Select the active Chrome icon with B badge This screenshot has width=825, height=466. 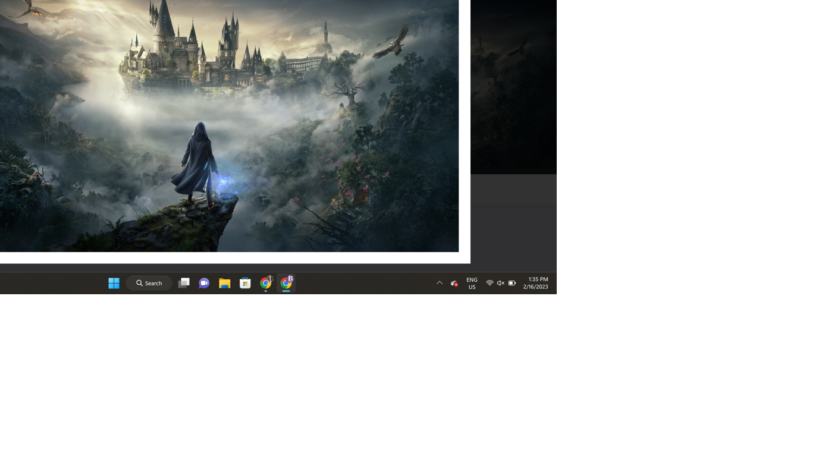[x=286, y=284]
